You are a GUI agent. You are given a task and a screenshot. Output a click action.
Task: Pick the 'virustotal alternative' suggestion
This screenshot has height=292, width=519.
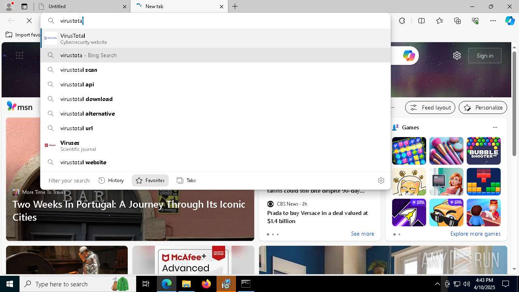click(215, 114)
